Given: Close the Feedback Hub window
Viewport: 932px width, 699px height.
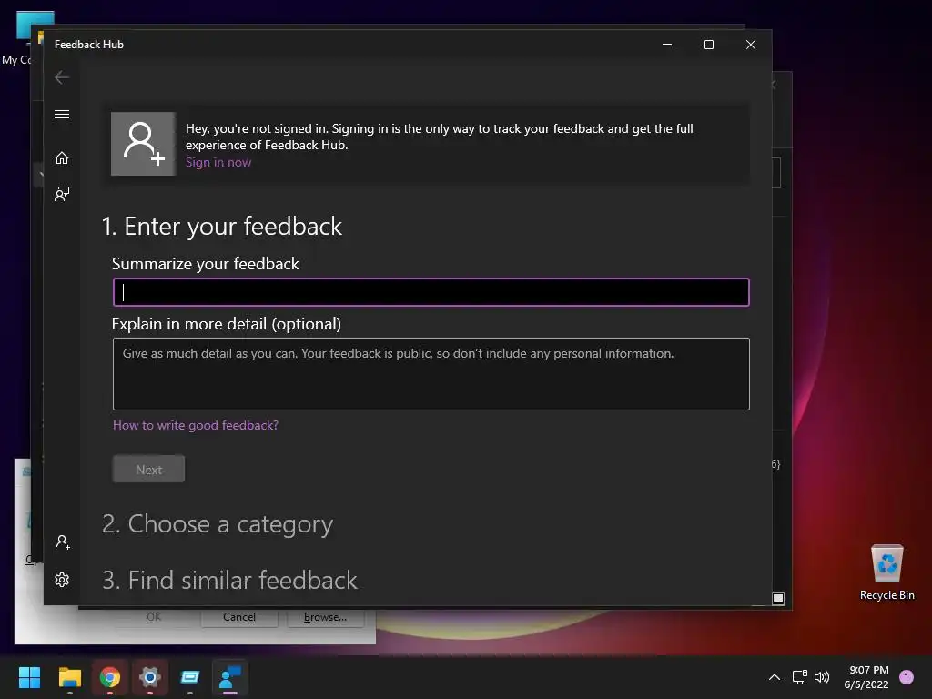Looking at the screenshot, I should click(751, 45).
